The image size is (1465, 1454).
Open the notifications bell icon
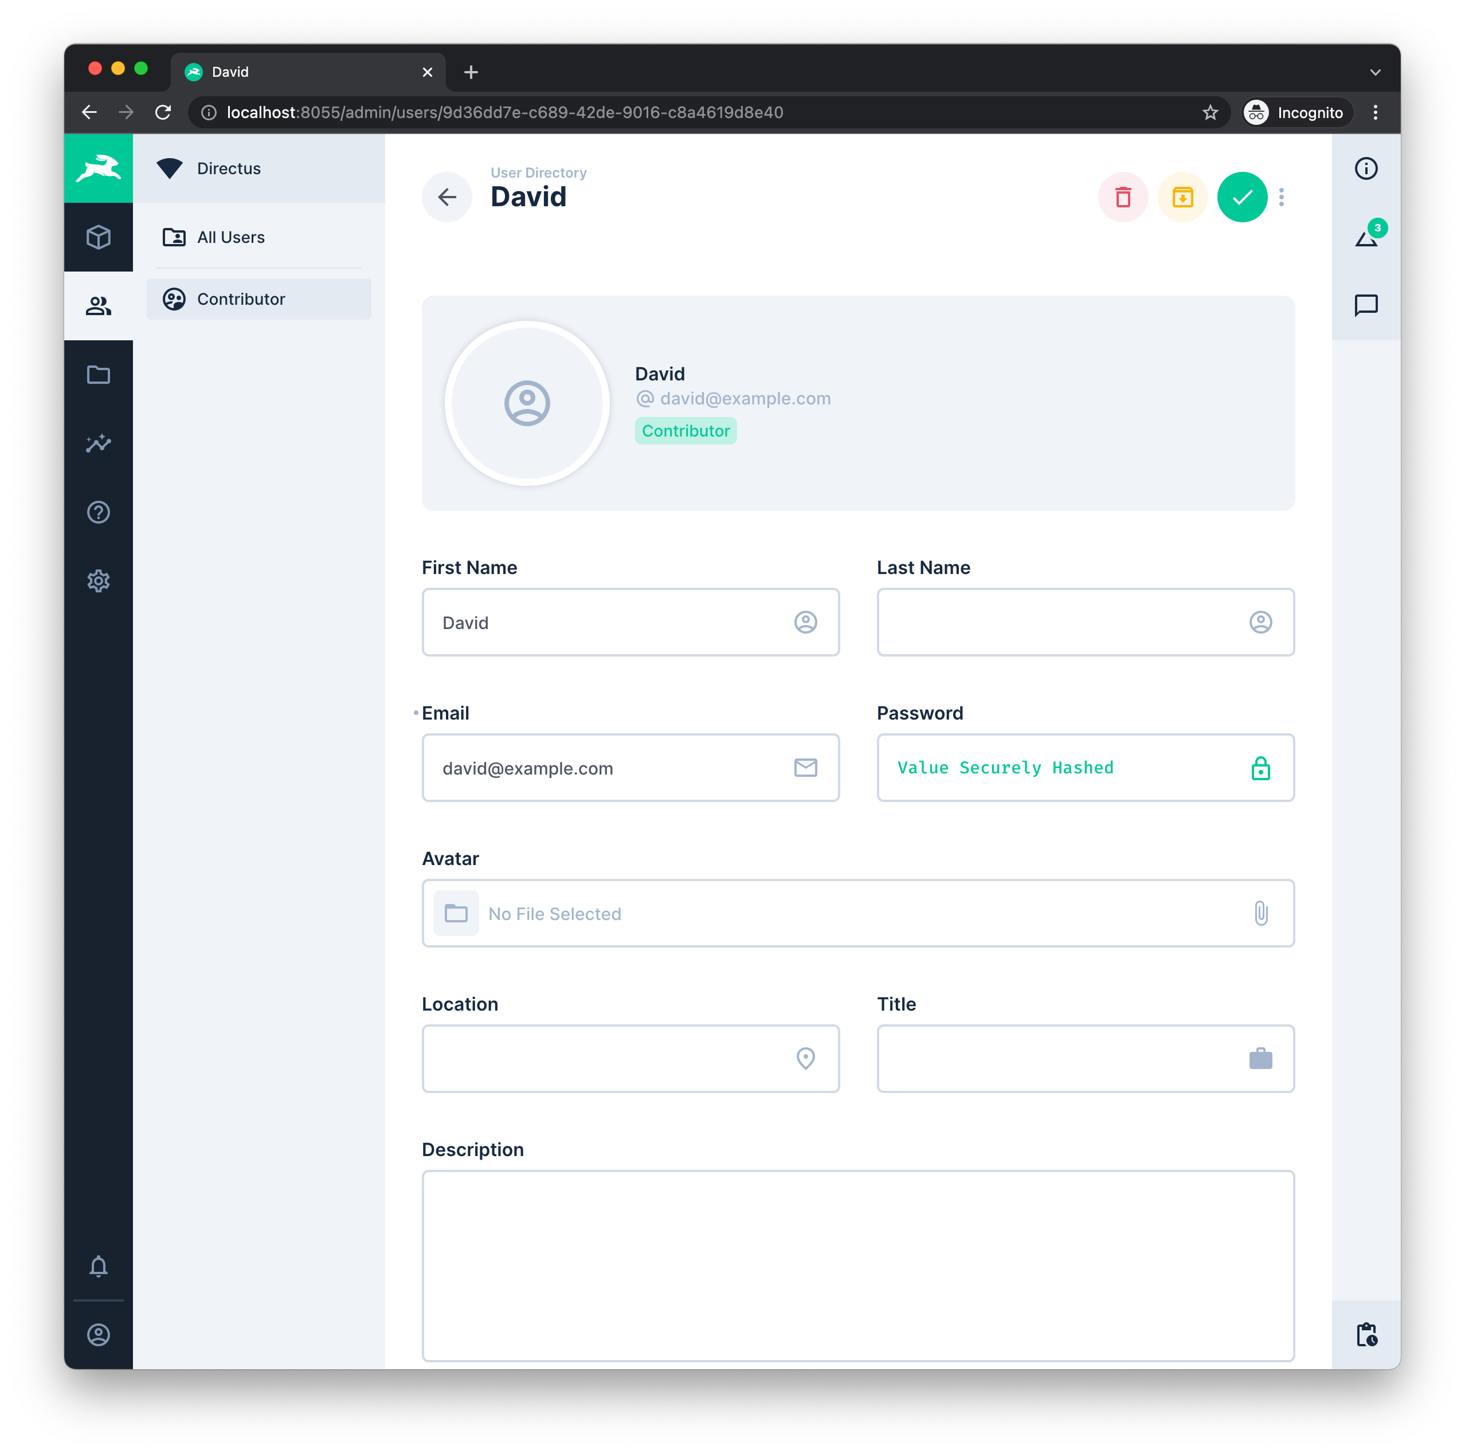(x=99, y=1266)
